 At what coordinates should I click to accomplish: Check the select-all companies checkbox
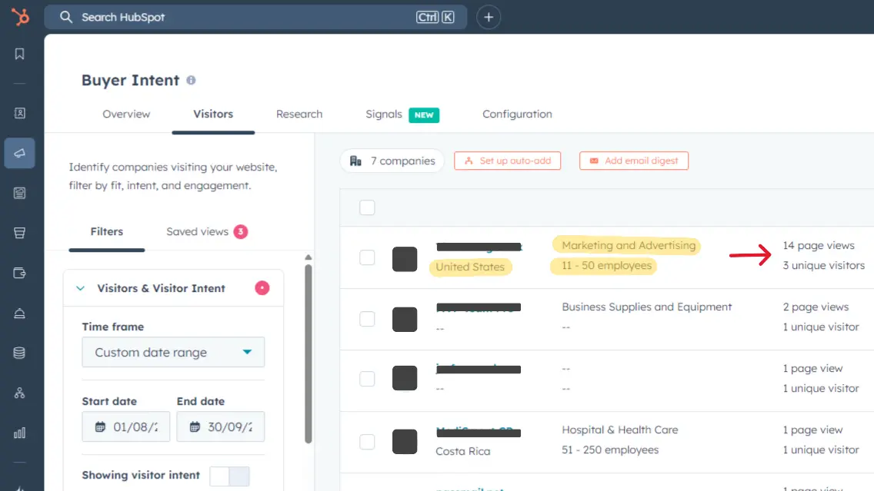[367, 207]
